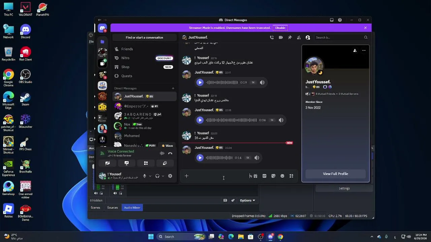
Task: Start a voice call with JustYoussef
Action: (272, 37)
